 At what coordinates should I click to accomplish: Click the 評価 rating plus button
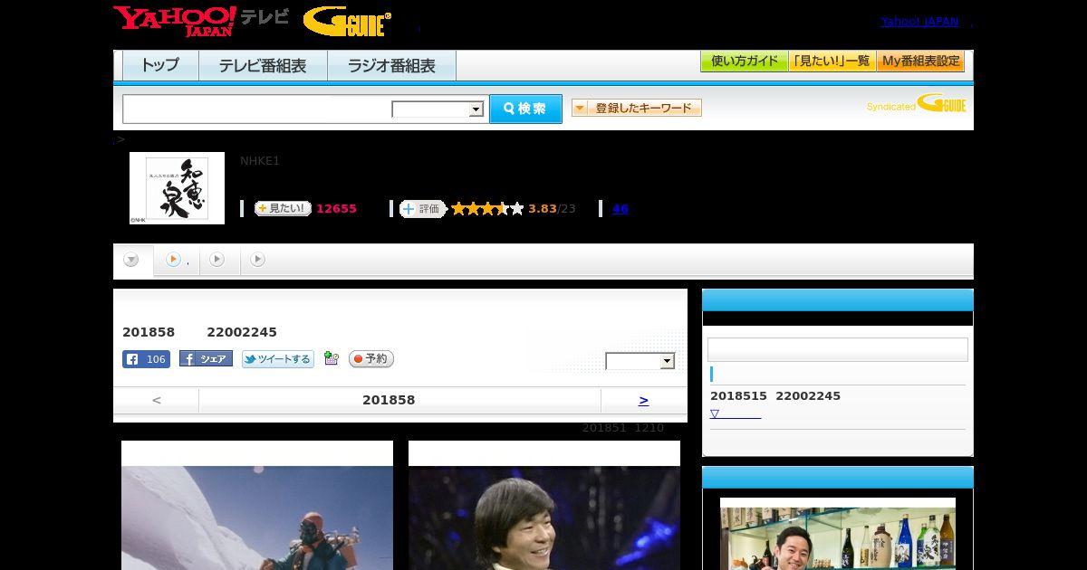pos(423,209)
